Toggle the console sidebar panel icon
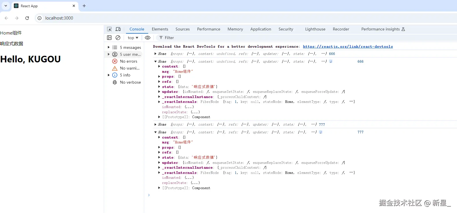The height and width of the screenshot is (213, 457). pos(109,38)
